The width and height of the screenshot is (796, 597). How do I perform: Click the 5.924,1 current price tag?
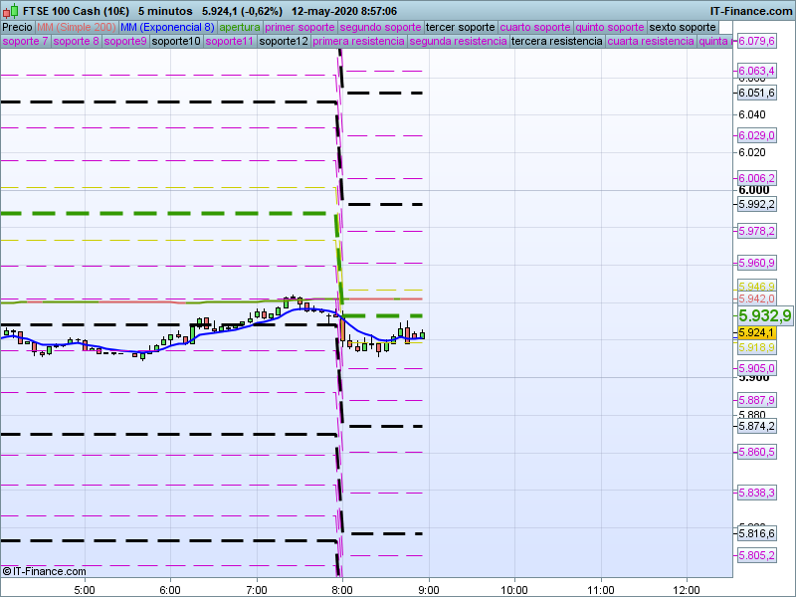[x=756, y=332]
